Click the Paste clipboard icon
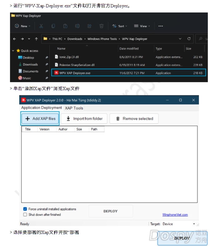The image size is (211, 246). tap(65, 26)
